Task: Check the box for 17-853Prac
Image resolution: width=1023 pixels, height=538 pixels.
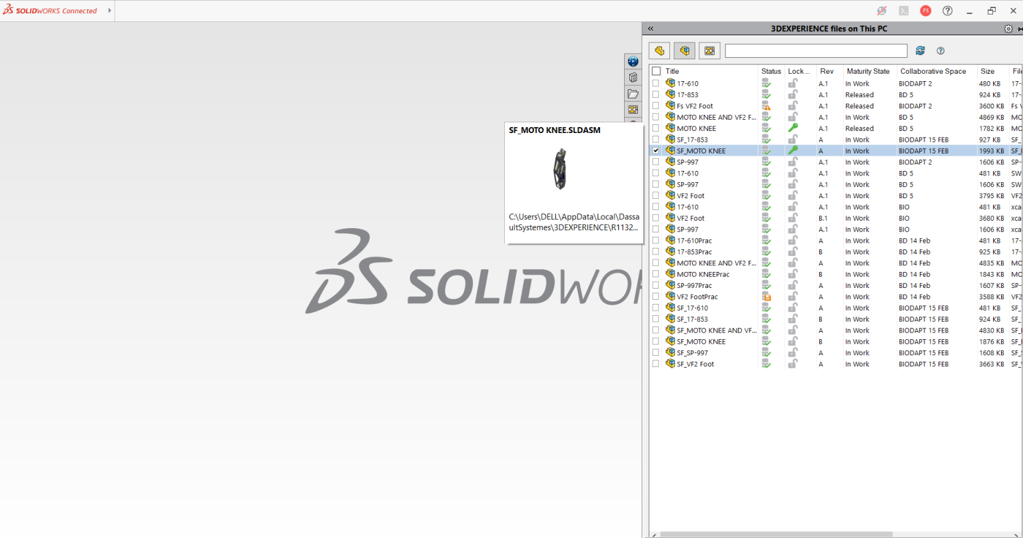Action: [x=656, y=252]
